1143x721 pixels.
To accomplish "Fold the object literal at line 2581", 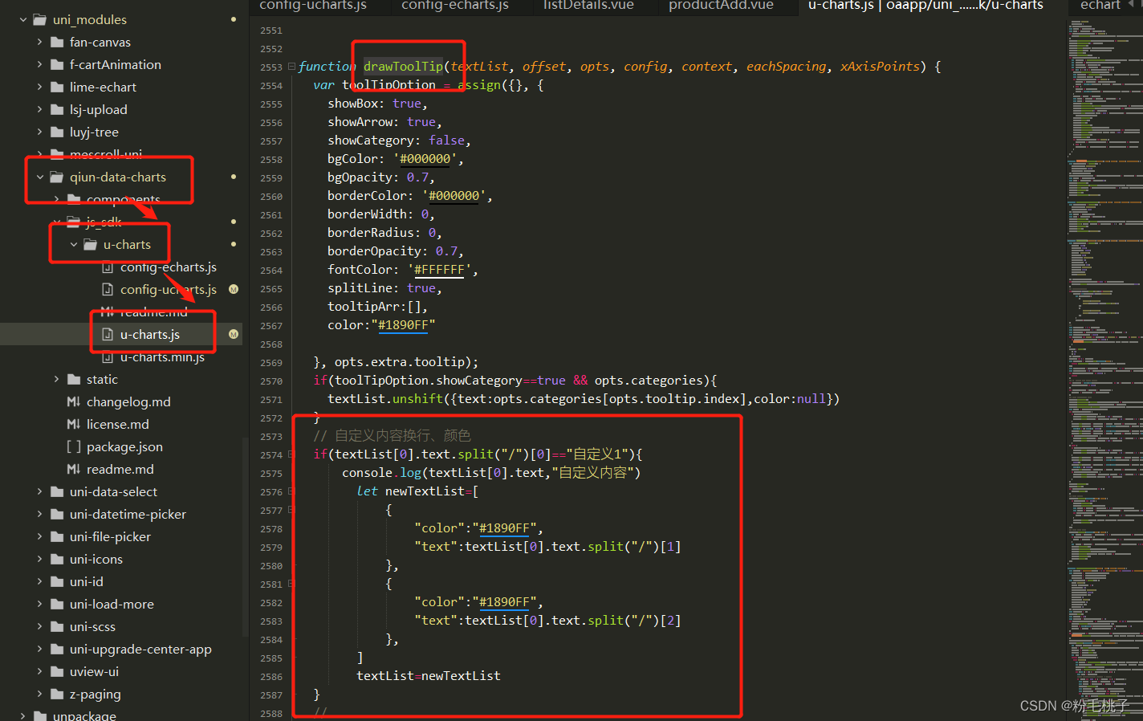I will tap(291, 584).
